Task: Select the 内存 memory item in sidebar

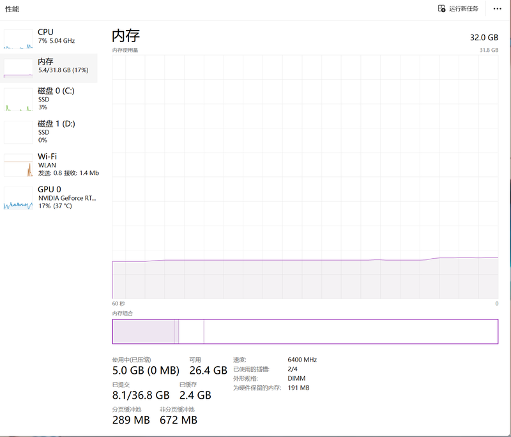Action: 49,68
